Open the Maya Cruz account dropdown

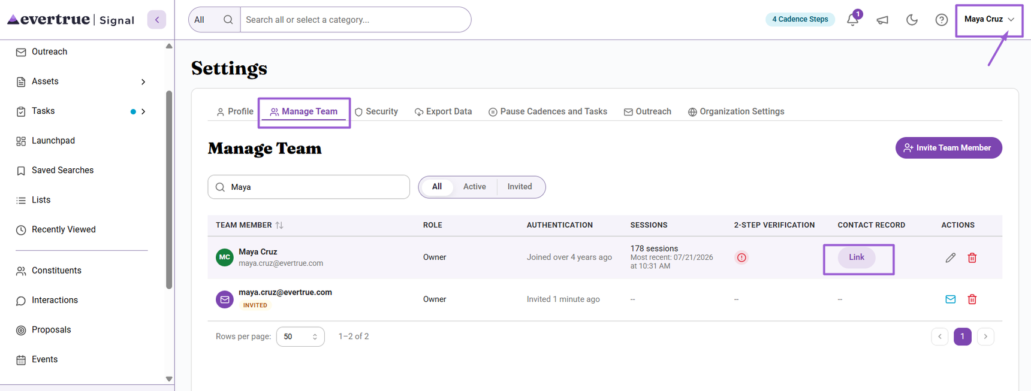[989, 19]
